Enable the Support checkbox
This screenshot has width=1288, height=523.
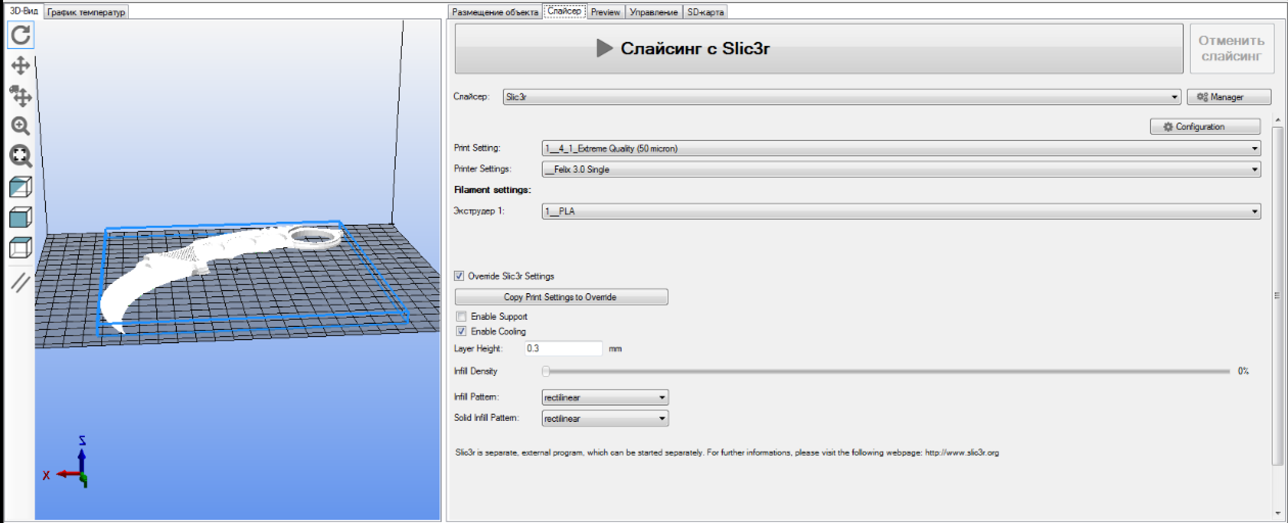click(462, 317)
